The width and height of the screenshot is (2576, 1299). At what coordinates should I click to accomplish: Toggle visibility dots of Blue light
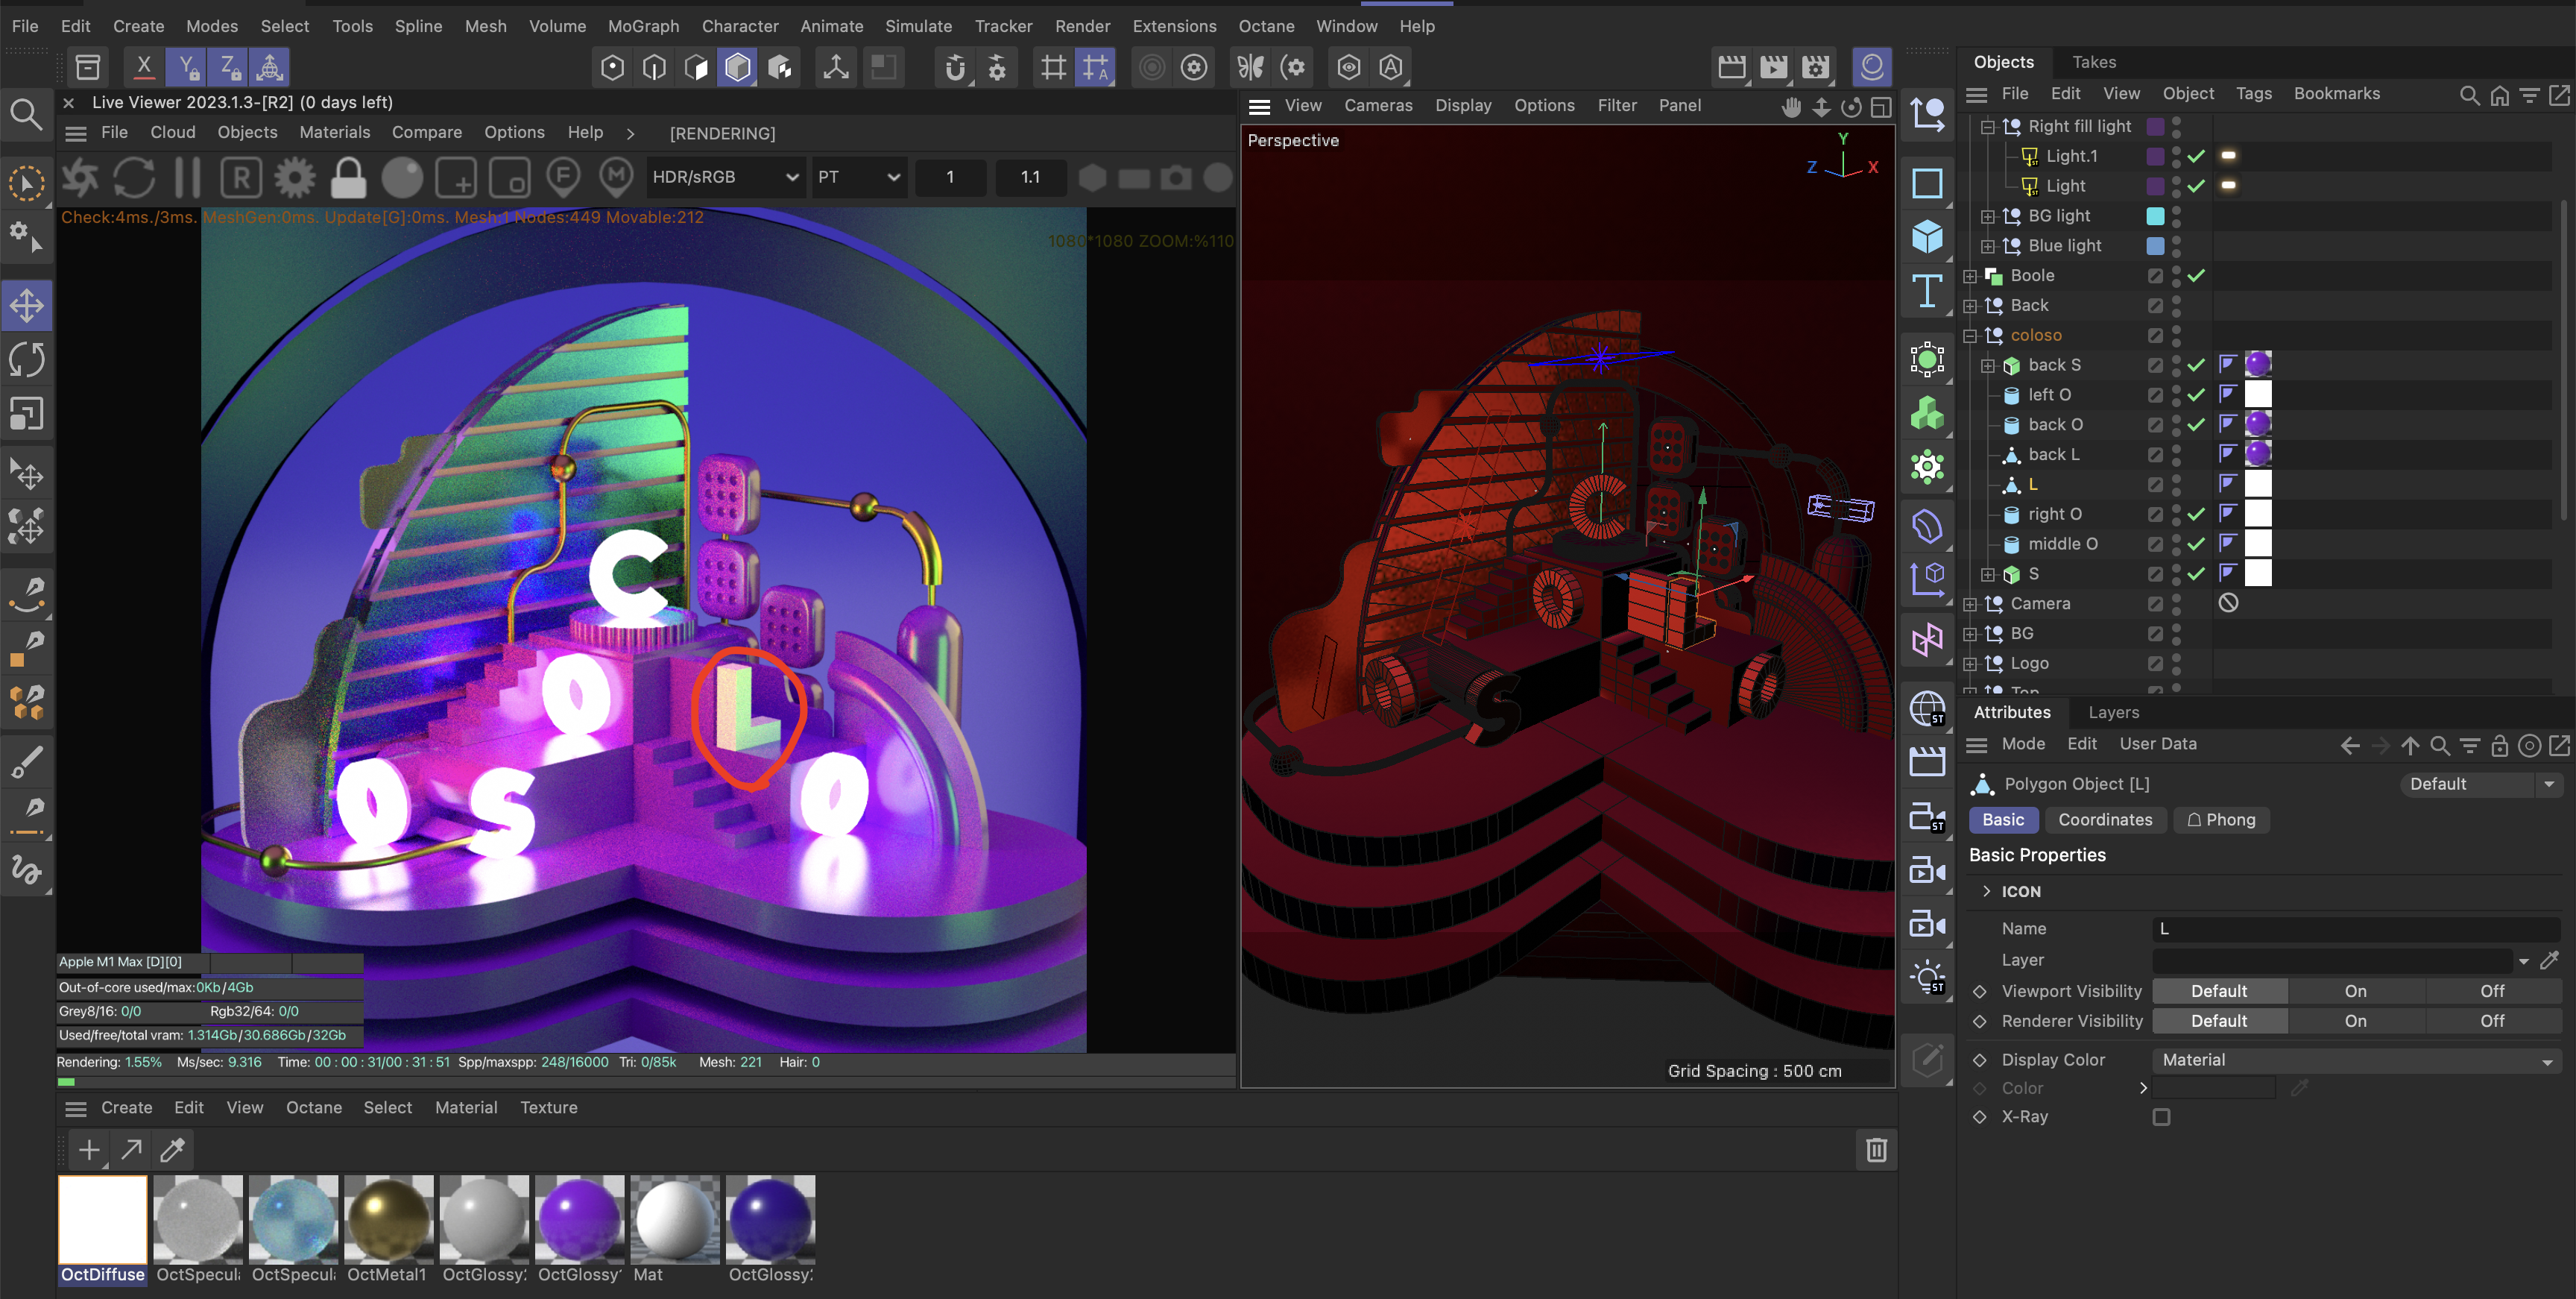[2176, 245]
